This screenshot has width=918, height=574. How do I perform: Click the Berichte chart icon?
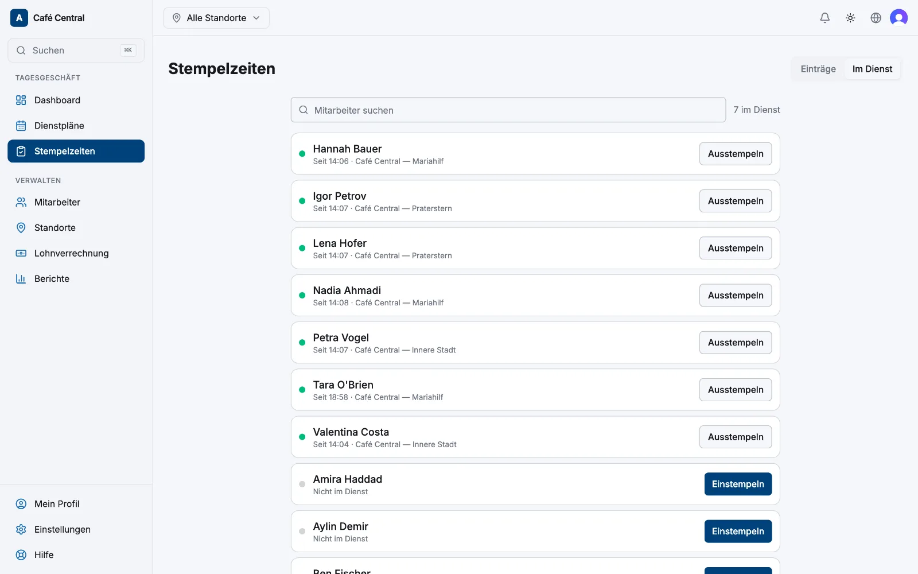click(x=21, y=279)
